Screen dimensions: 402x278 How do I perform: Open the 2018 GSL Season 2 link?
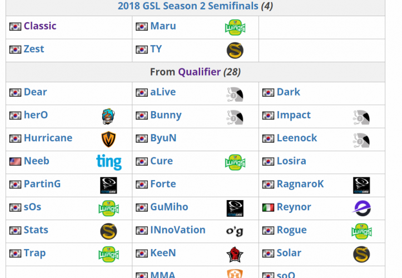click(188, 6)
